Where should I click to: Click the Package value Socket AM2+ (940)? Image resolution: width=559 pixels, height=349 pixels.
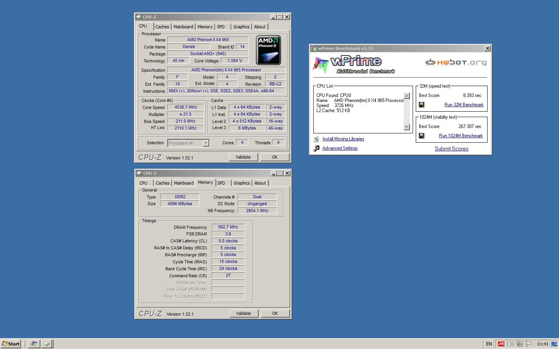tap(208, 54)
